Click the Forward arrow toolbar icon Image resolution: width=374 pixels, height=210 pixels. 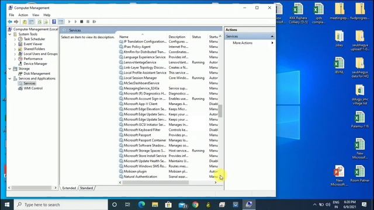click(x=16, y=22)
